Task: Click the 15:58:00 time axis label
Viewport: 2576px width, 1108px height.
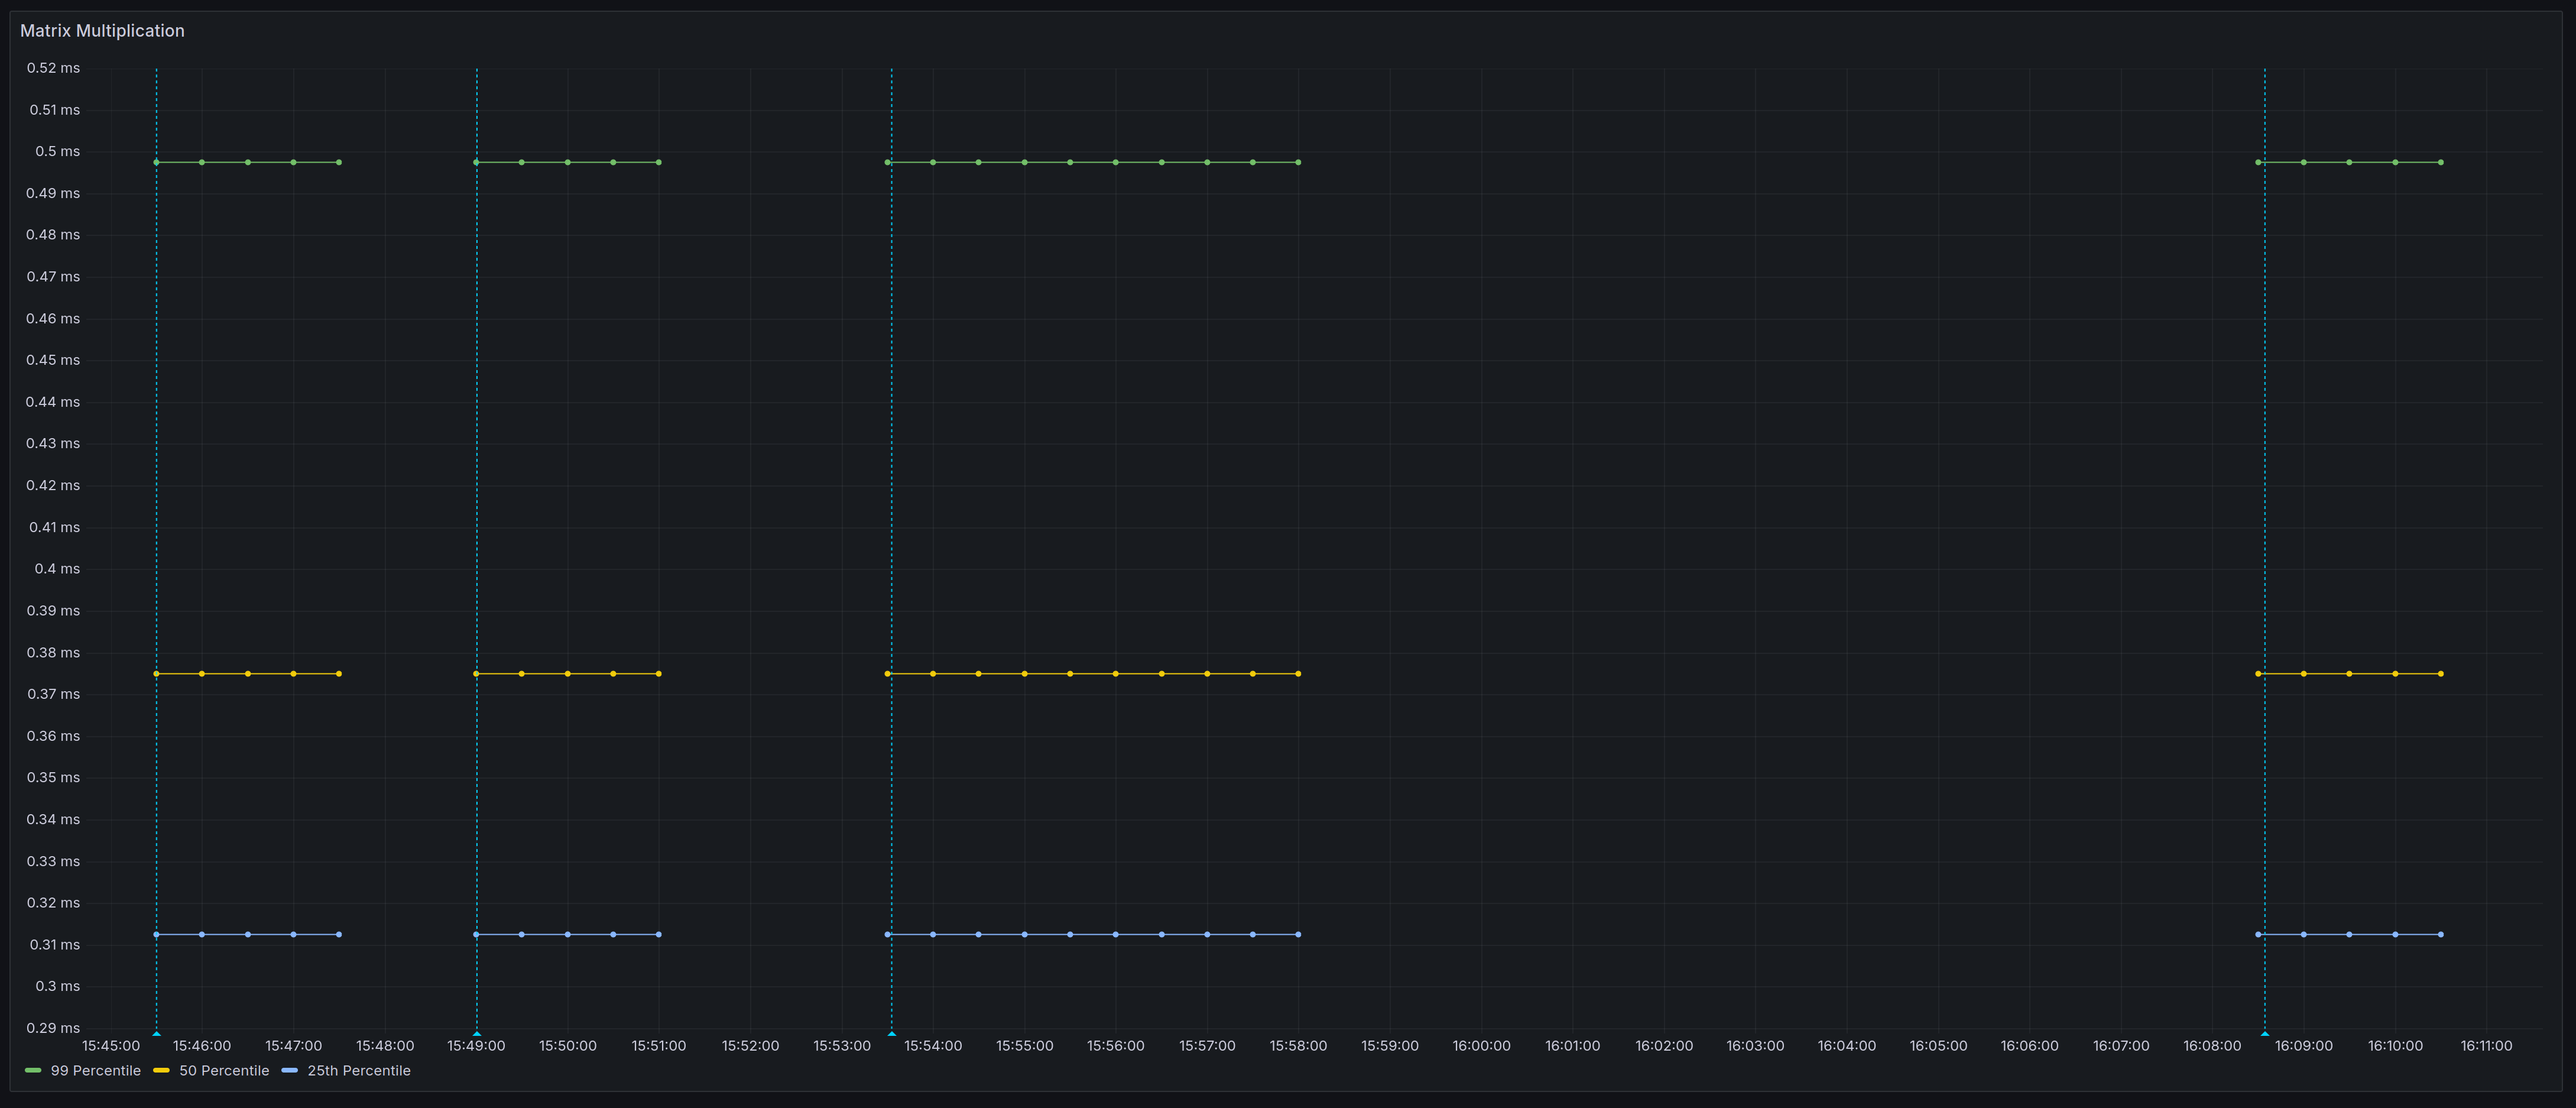Action: (1298, 1046)
